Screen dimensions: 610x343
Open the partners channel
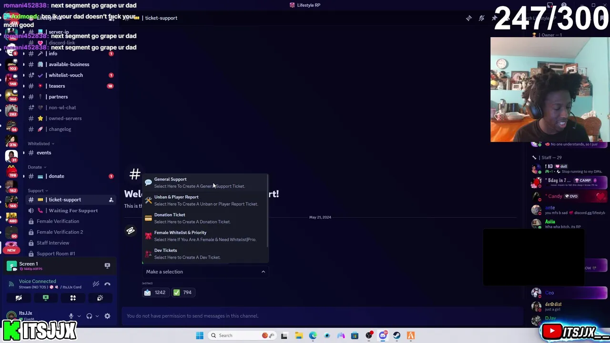70,97
